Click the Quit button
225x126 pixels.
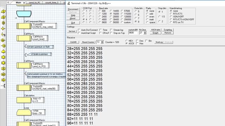73,23
